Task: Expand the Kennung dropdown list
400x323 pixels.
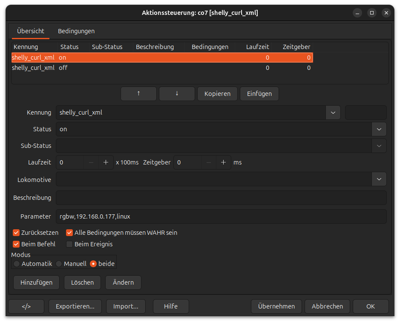Action: pyautogui.click(x=333, y=112)
